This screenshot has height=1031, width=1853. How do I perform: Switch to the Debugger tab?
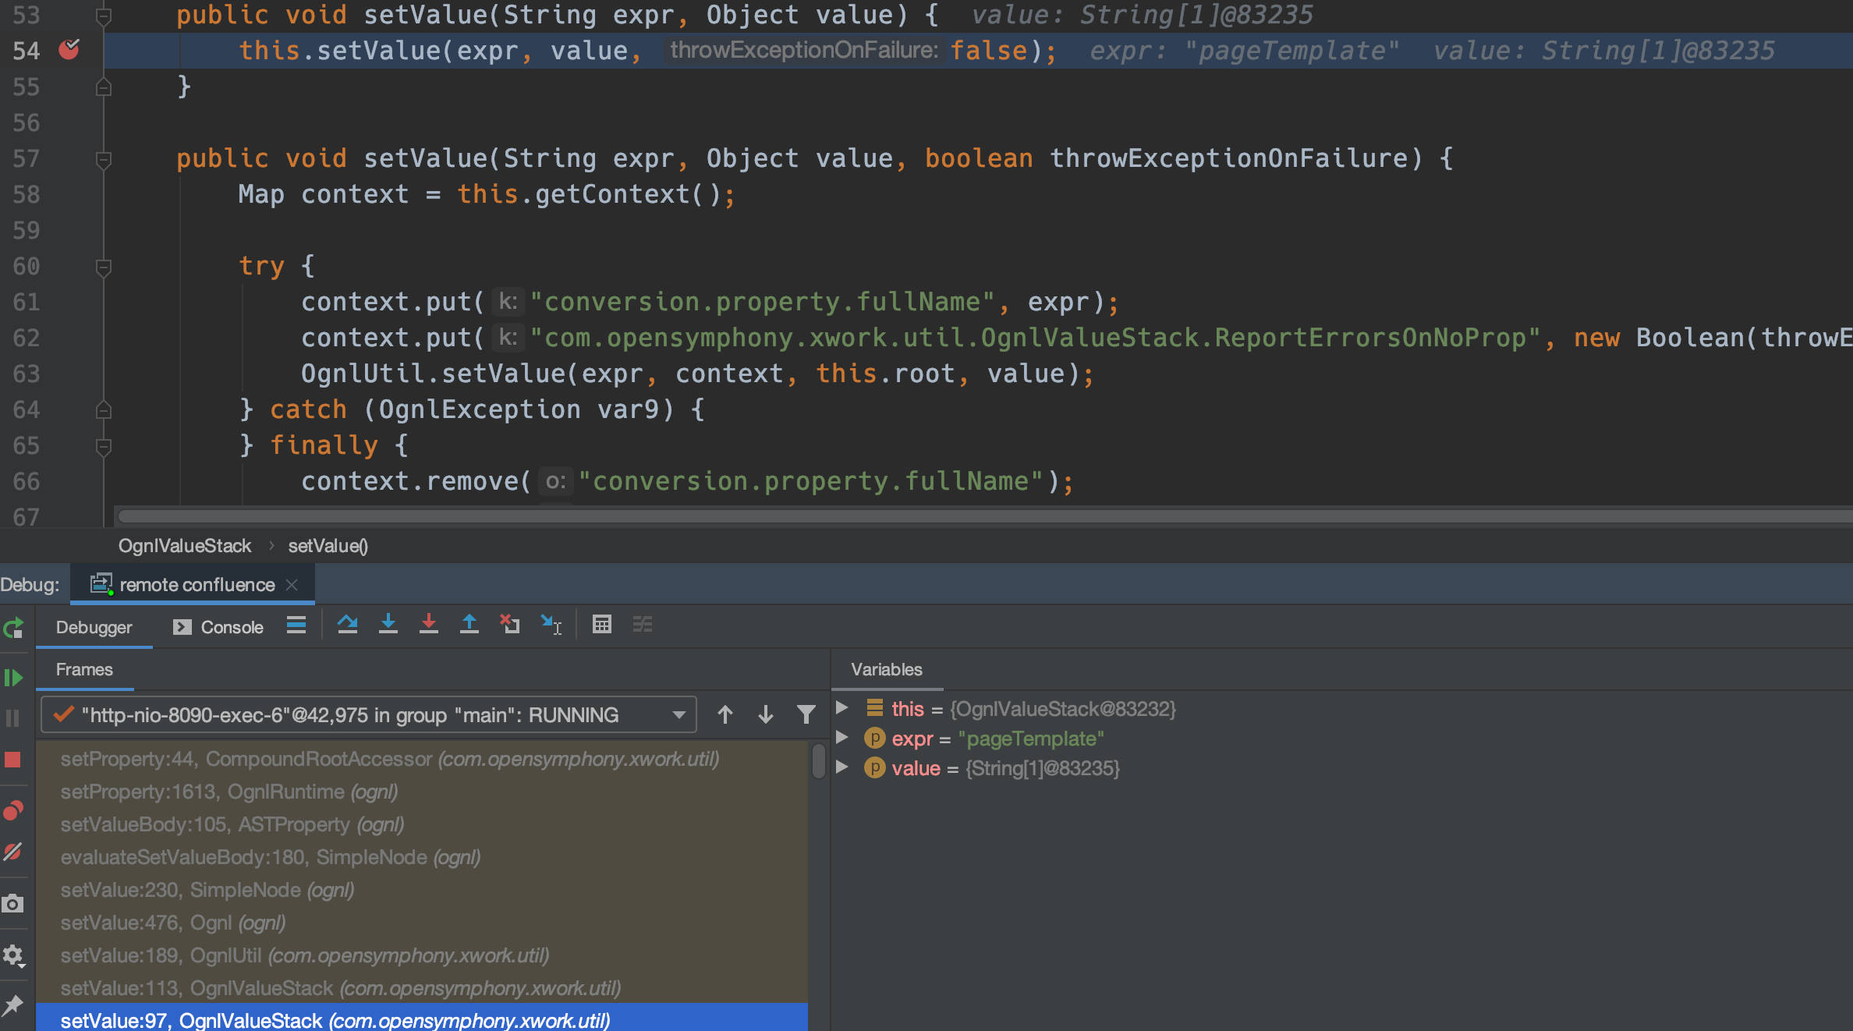94,626
